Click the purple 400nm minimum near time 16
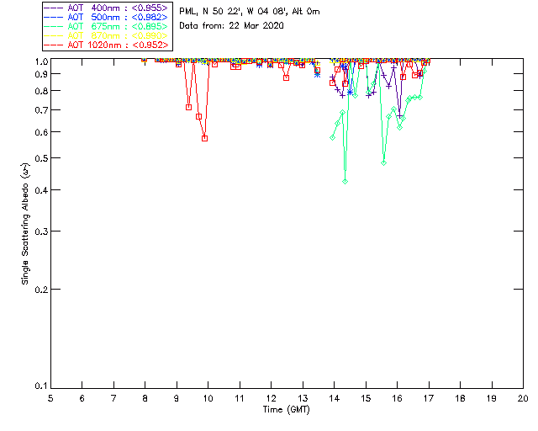Image resolution: width=538 pixels, height=431 pixels. (x=399, y=116)
